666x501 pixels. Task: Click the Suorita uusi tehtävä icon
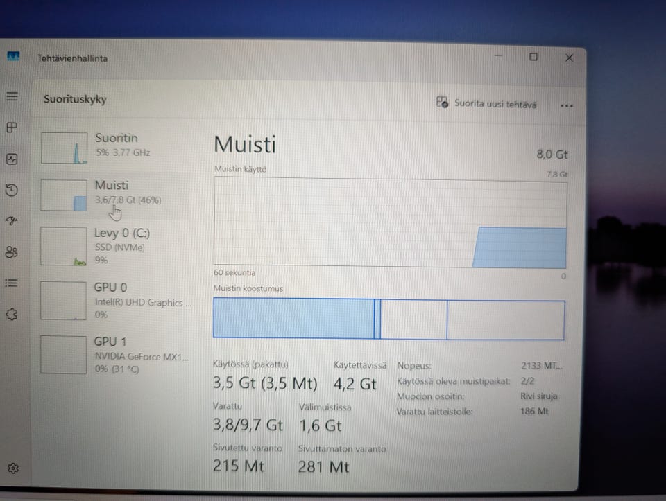(x=442, y=103)
